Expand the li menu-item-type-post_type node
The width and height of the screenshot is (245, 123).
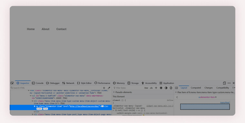33,114
